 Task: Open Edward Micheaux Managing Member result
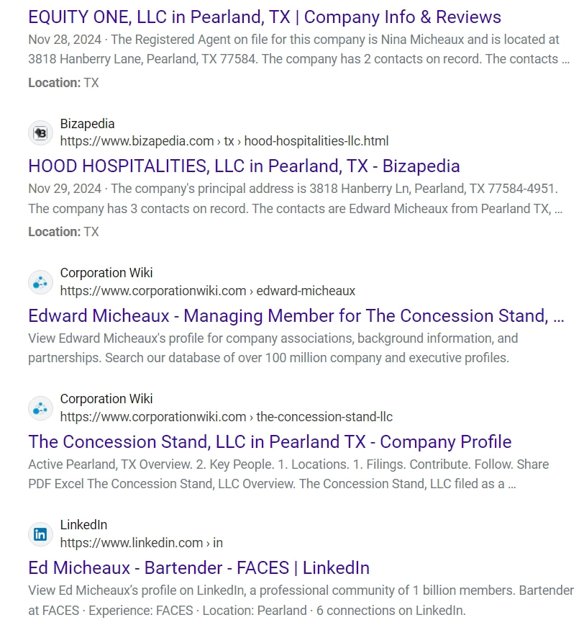pos(296,315)
